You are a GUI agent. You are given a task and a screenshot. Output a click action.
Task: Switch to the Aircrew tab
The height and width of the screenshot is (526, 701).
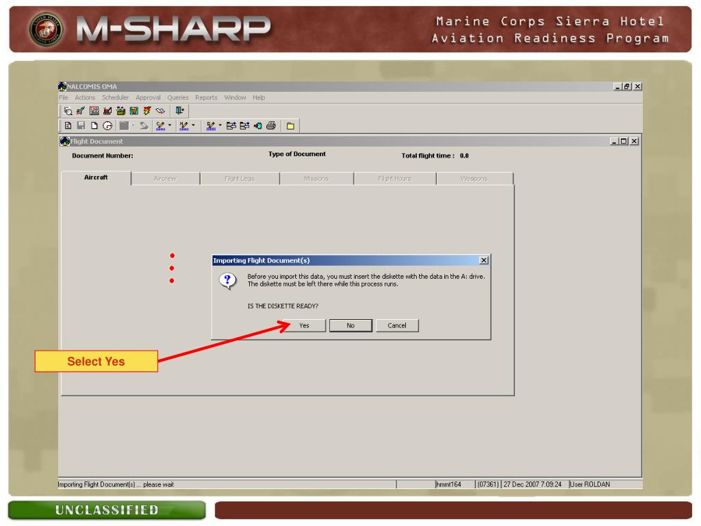pos(166,179)
